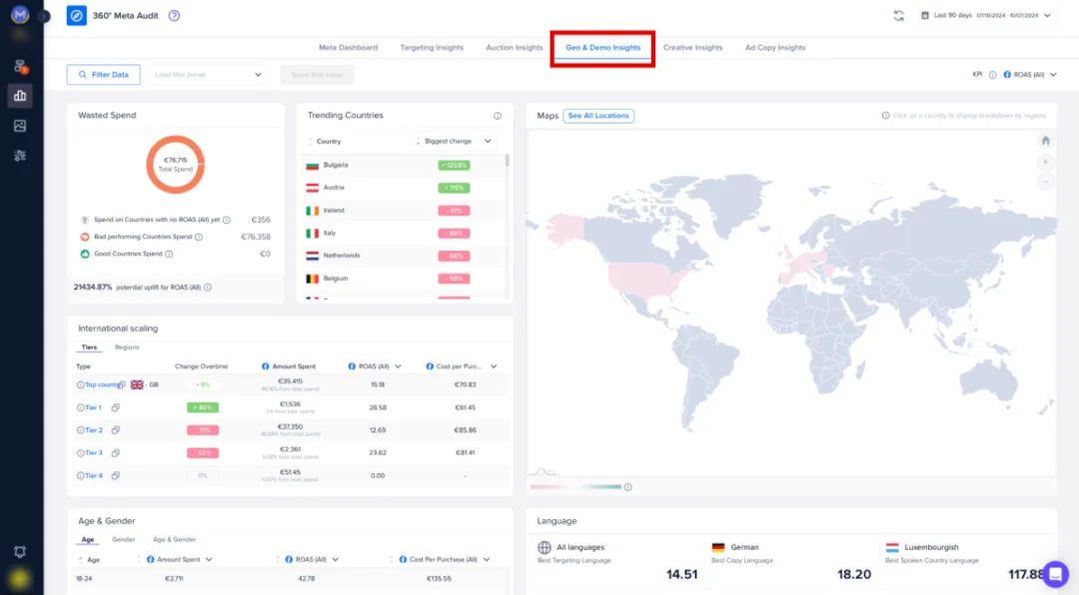Image resolution: width=1079 pixels, height=595 pixels.
Task: Open the Amount Spent dropdown in Age table
Action: coord(209,560)
